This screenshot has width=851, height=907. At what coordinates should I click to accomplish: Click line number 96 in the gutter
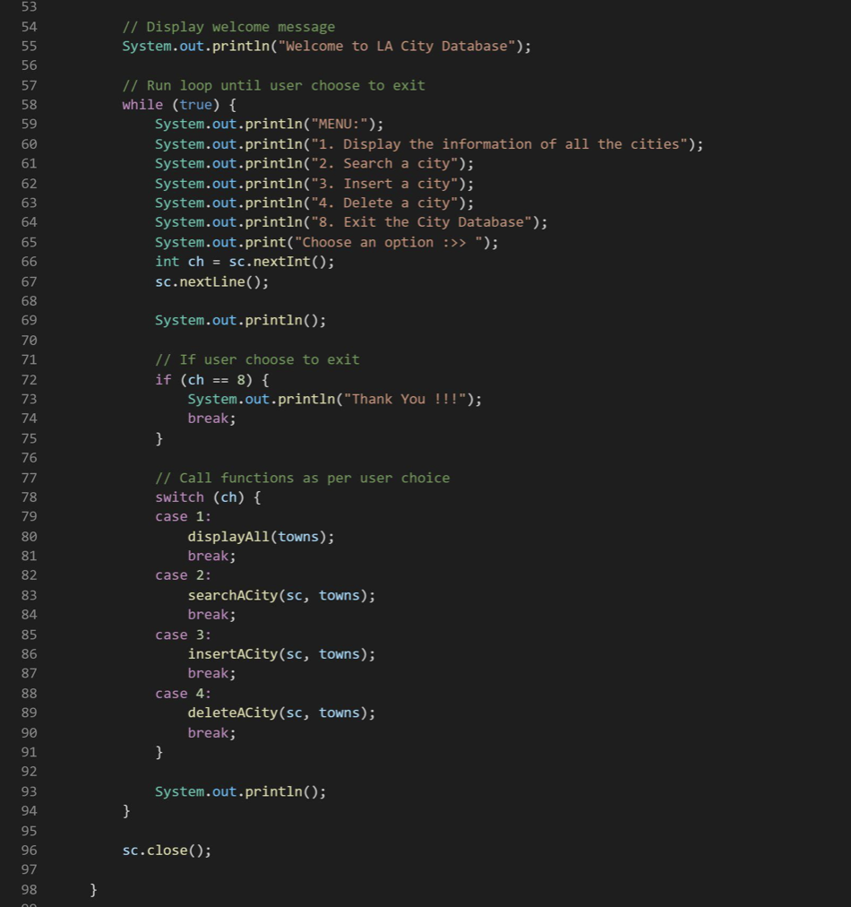tap(29, 851)
